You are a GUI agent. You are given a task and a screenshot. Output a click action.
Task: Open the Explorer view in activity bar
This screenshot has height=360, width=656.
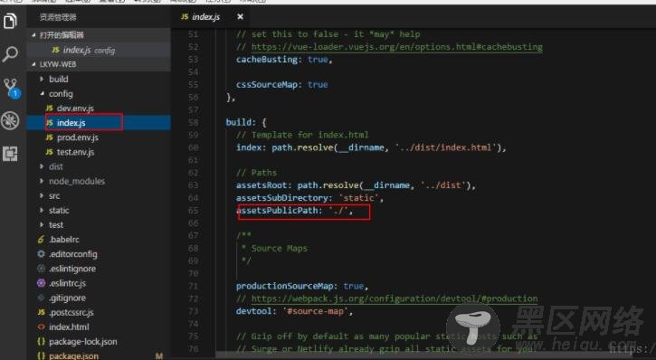(10, 21)
